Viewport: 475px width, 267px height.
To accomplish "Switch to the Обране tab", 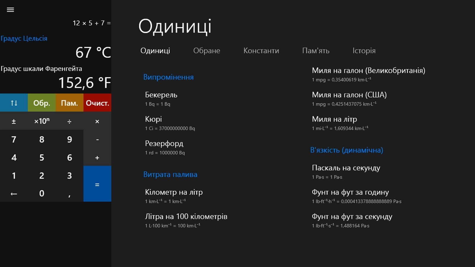I will pyautogui.click(x=206, y=51).
